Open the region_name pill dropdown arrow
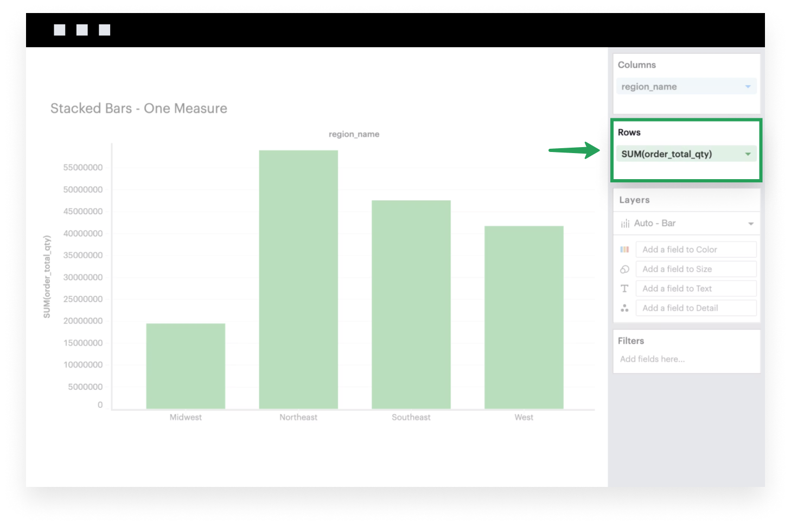This screenshot has width=791, height=526. pos(748,87)
